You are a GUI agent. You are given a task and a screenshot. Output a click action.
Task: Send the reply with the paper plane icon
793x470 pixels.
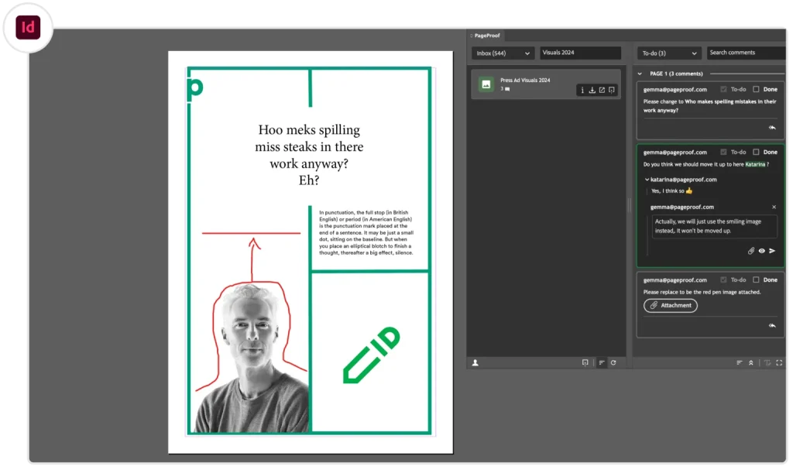click(772, 251)
